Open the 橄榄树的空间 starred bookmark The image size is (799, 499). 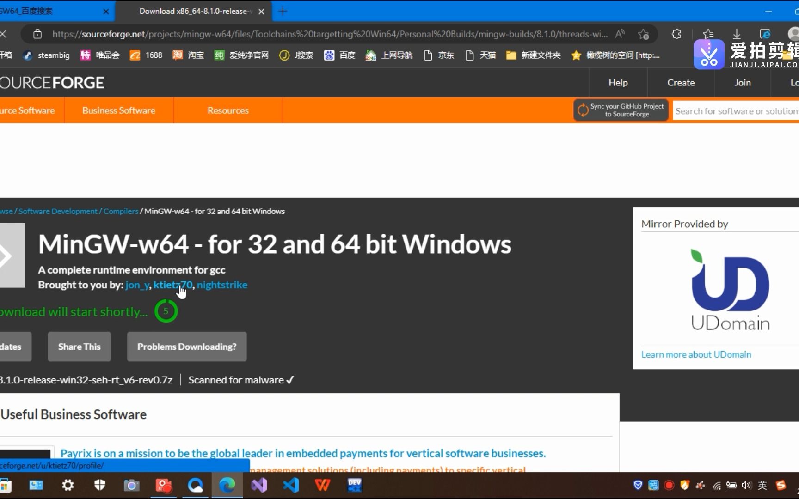(x=615, y=55)
